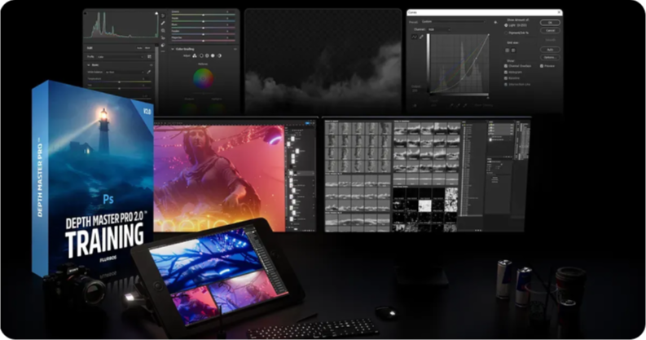
Task: Click the Midtones color wheel
Action: [x=203, y=78]
